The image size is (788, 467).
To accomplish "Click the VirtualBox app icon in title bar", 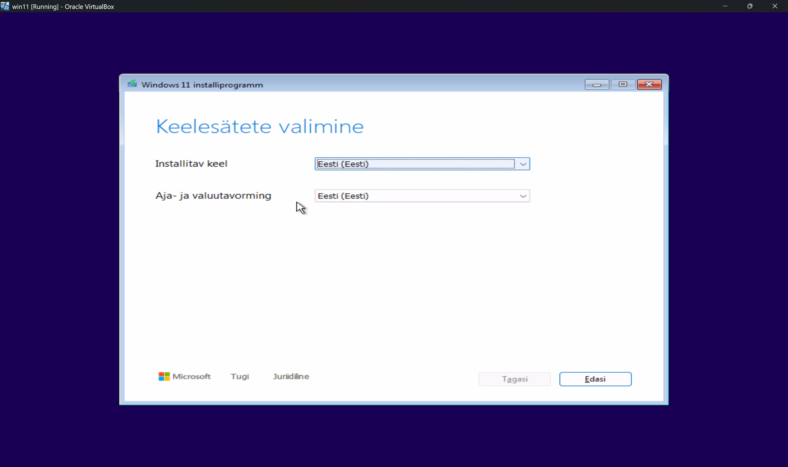I will pyautogui.click(x=5, y=6).
